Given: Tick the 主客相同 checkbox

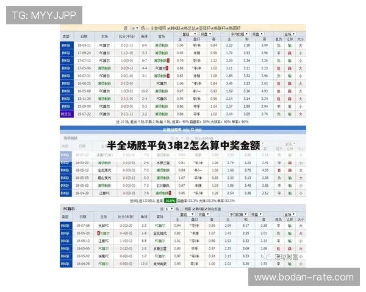Looking at the screenshot, I should [148, 29].
